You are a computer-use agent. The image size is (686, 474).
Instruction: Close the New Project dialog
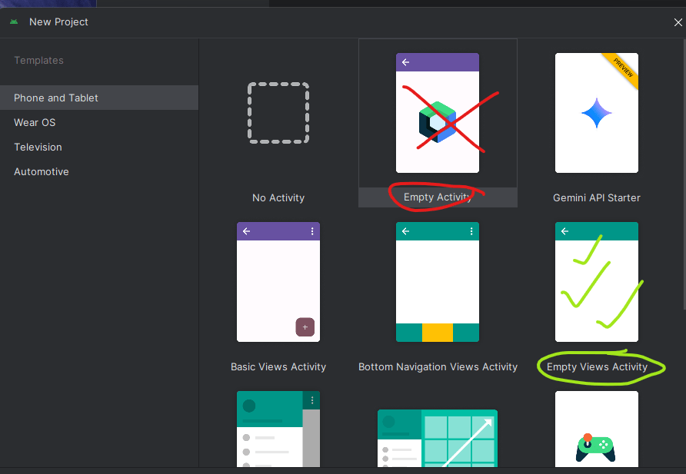tap(678, 22)
